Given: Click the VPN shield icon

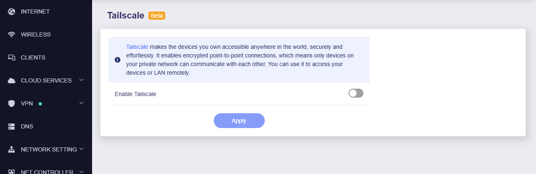Looking at the screenshot, I should 12,103.
